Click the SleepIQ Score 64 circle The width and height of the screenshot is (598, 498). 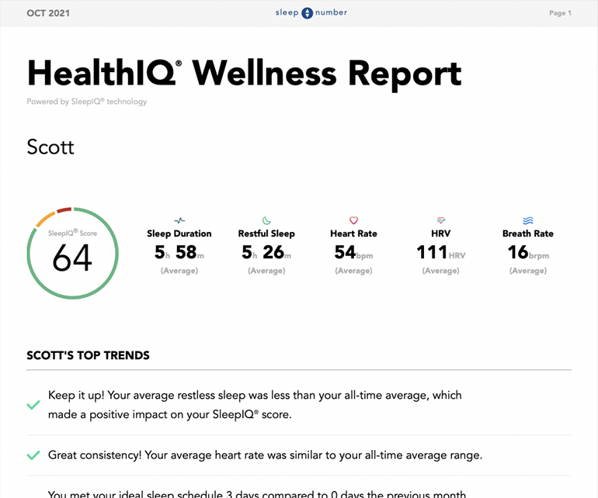pyautogui.click(x=72, y=253)
